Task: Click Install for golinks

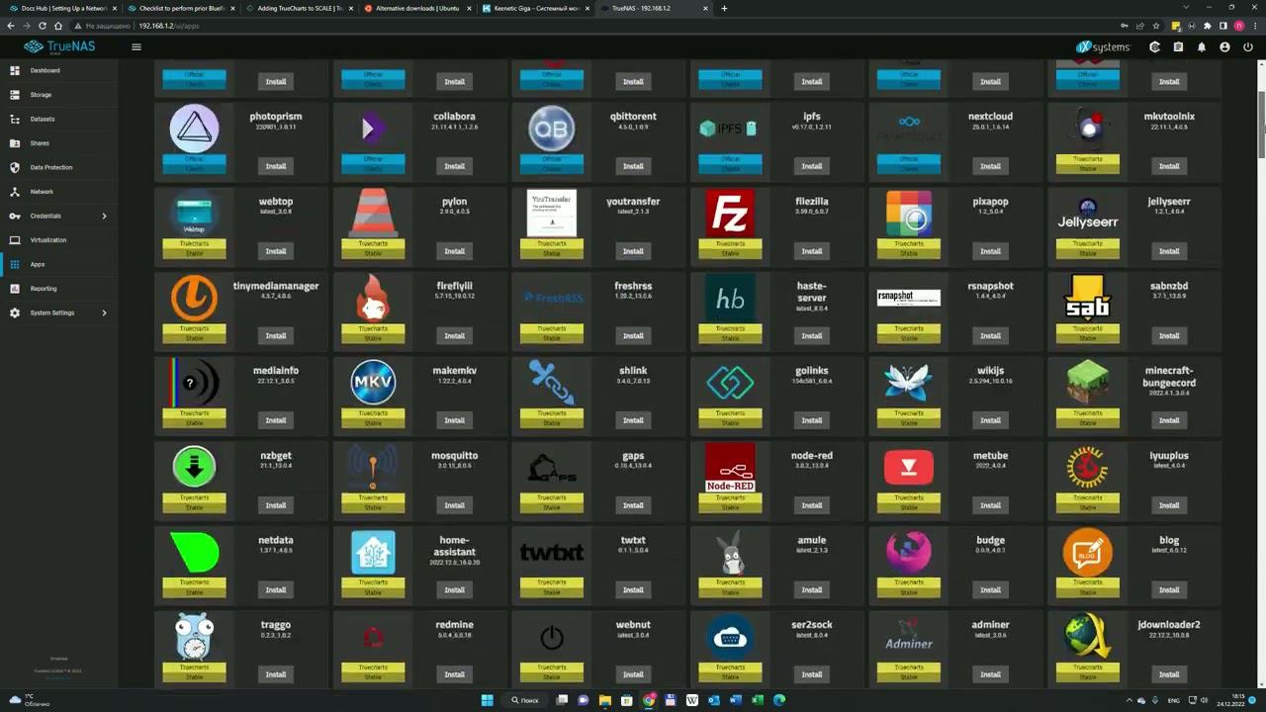Action: (x=812, y=420)
